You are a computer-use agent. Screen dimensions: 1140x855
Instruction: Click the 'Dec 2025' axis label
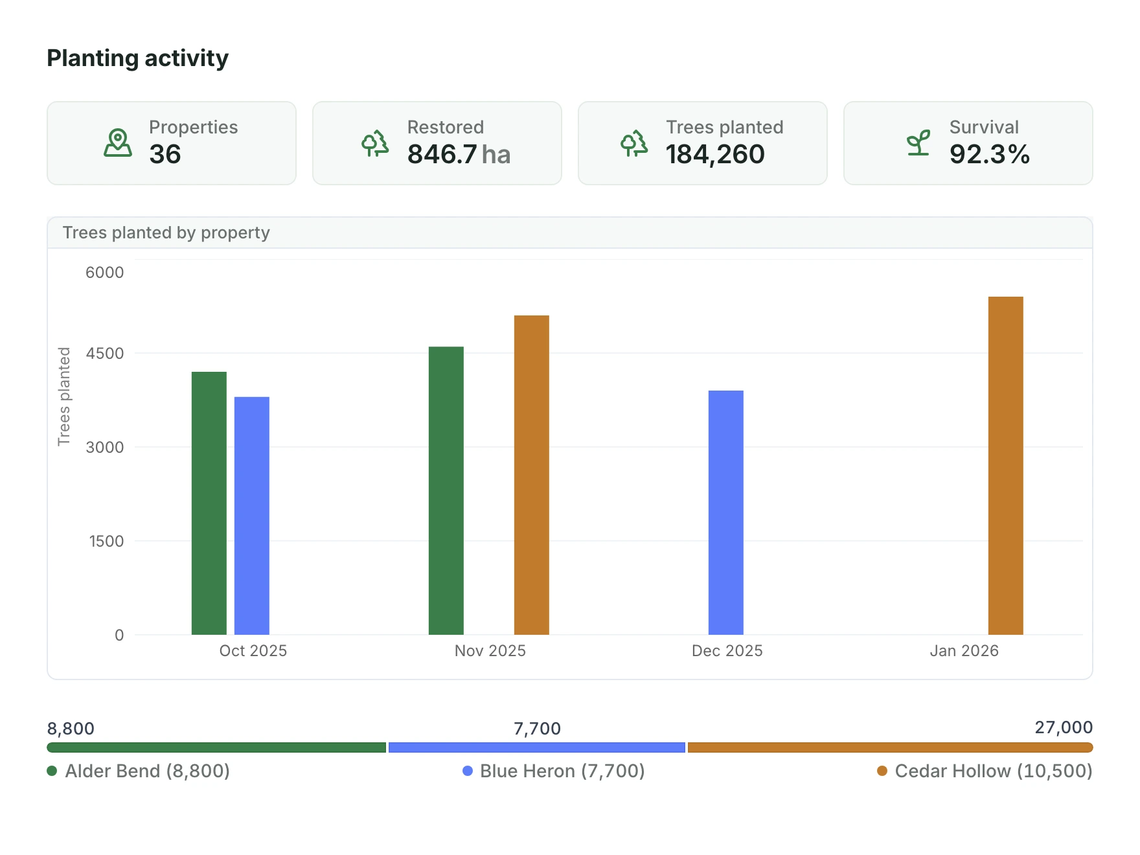tap(727, 651)
